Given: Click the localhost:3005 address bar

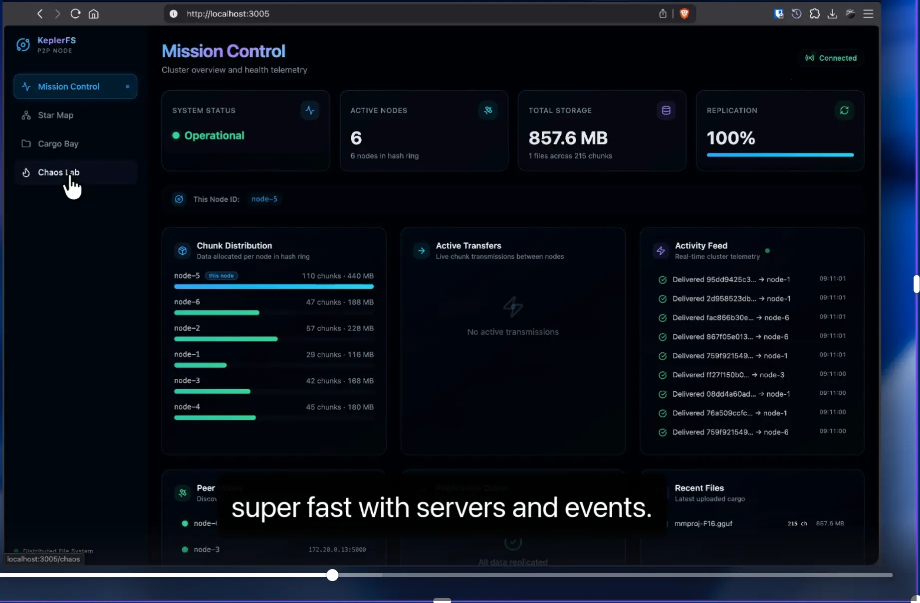Looking at the screenshot, I should tap(349, 13).
